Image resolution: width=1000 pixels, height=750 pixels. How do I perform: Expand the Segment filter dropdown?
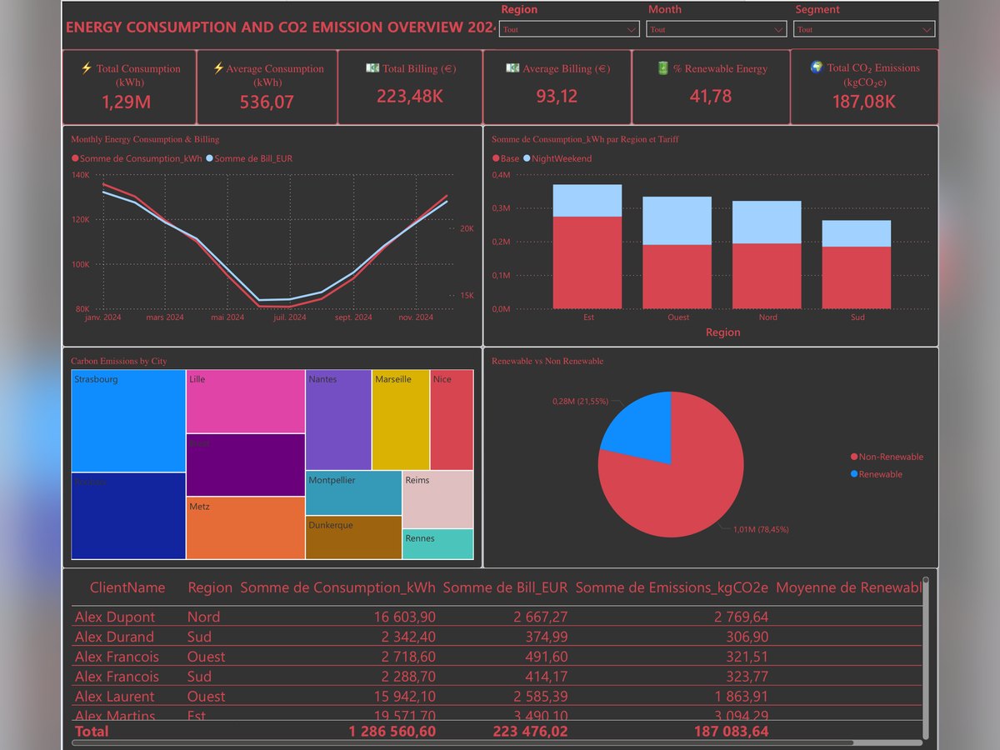927,28
